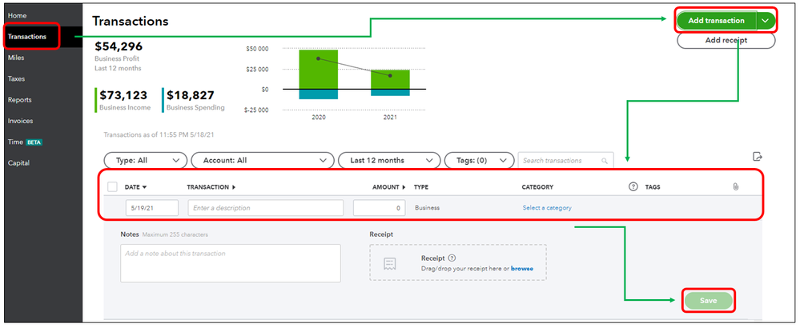Click the search magnifier icon
This screenshot has width=800, height=328.
605,161
